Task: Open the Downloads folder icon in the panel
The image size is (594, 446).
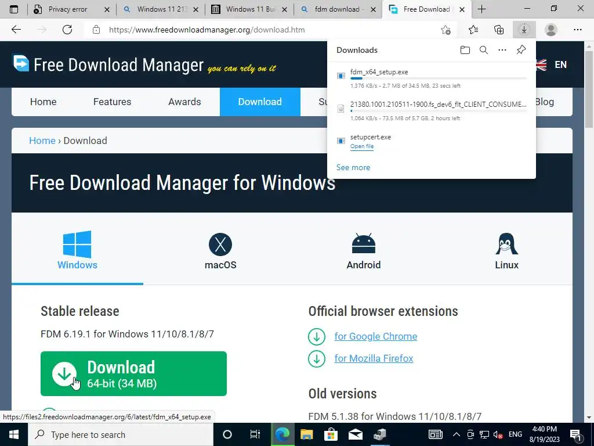Action: point(465,50)
